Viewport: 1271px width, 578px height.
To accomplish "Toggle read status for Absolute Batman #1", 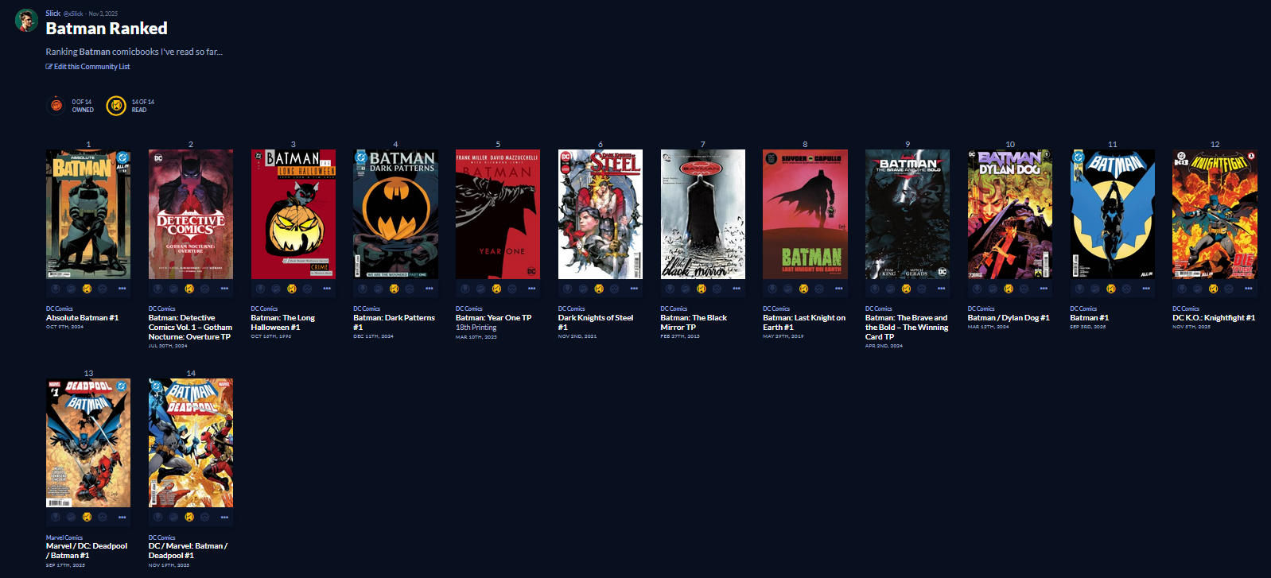I will 87,289.
